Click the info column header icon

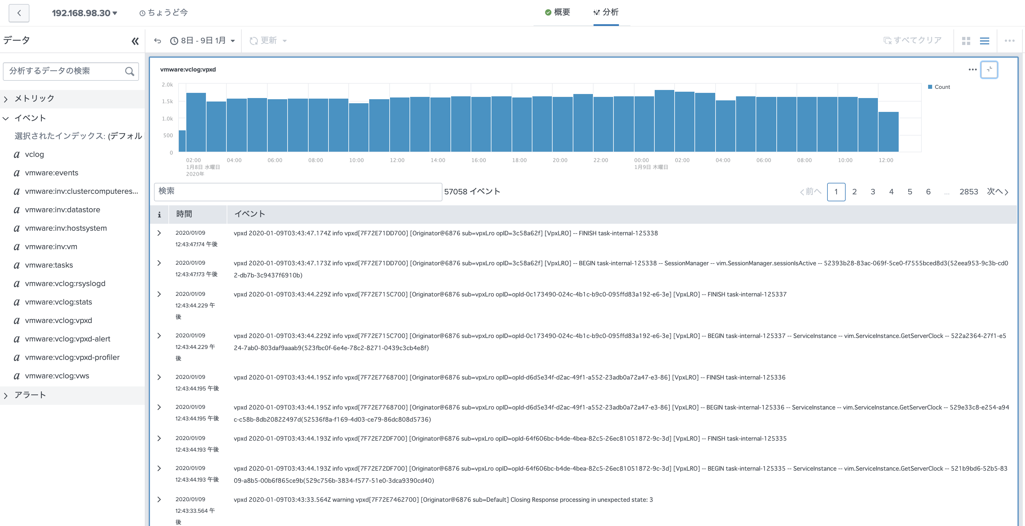pos(159,215)
